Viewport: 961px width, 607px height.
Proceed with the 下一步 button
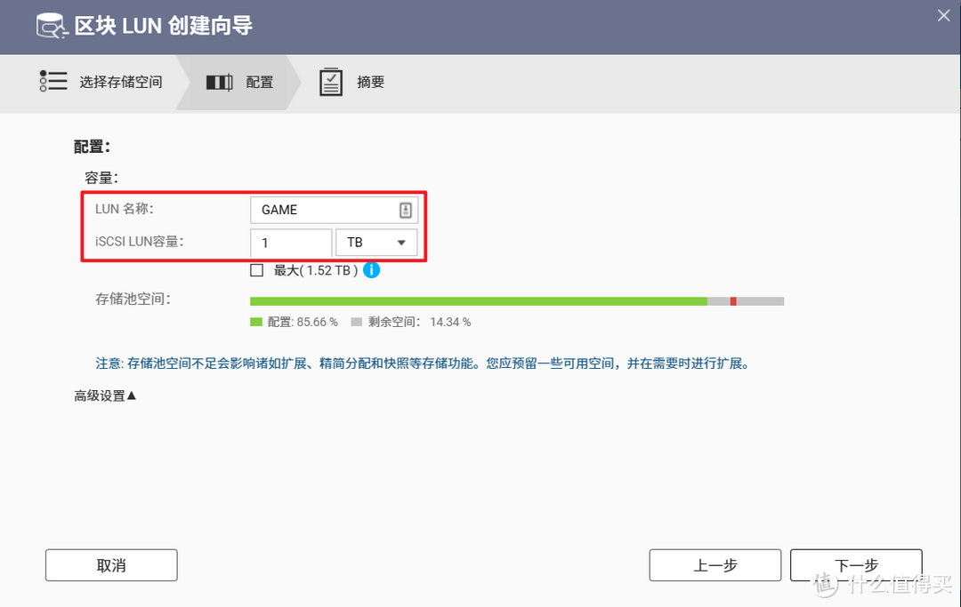[856, 564]
